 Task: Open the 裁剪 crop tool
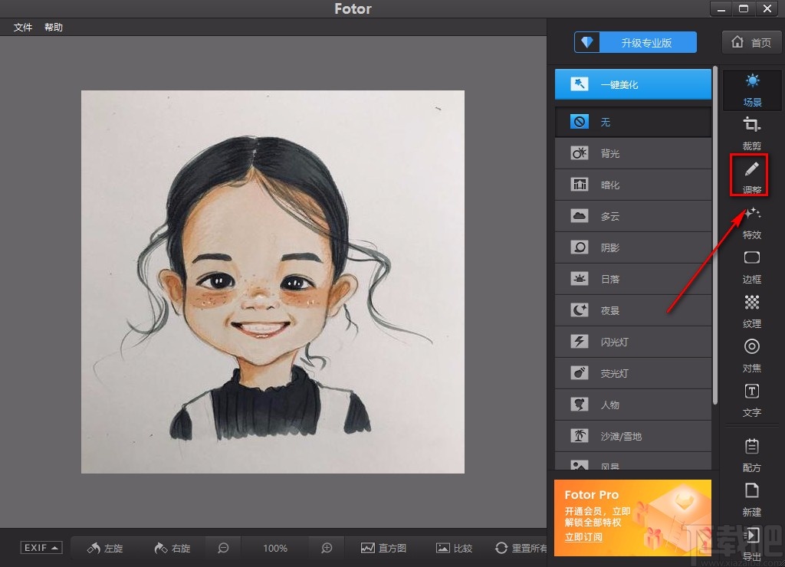(752, 133)
